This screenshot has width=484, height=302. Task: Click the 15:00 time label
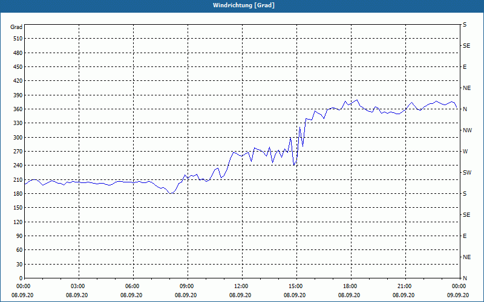(x=296, y=286)
